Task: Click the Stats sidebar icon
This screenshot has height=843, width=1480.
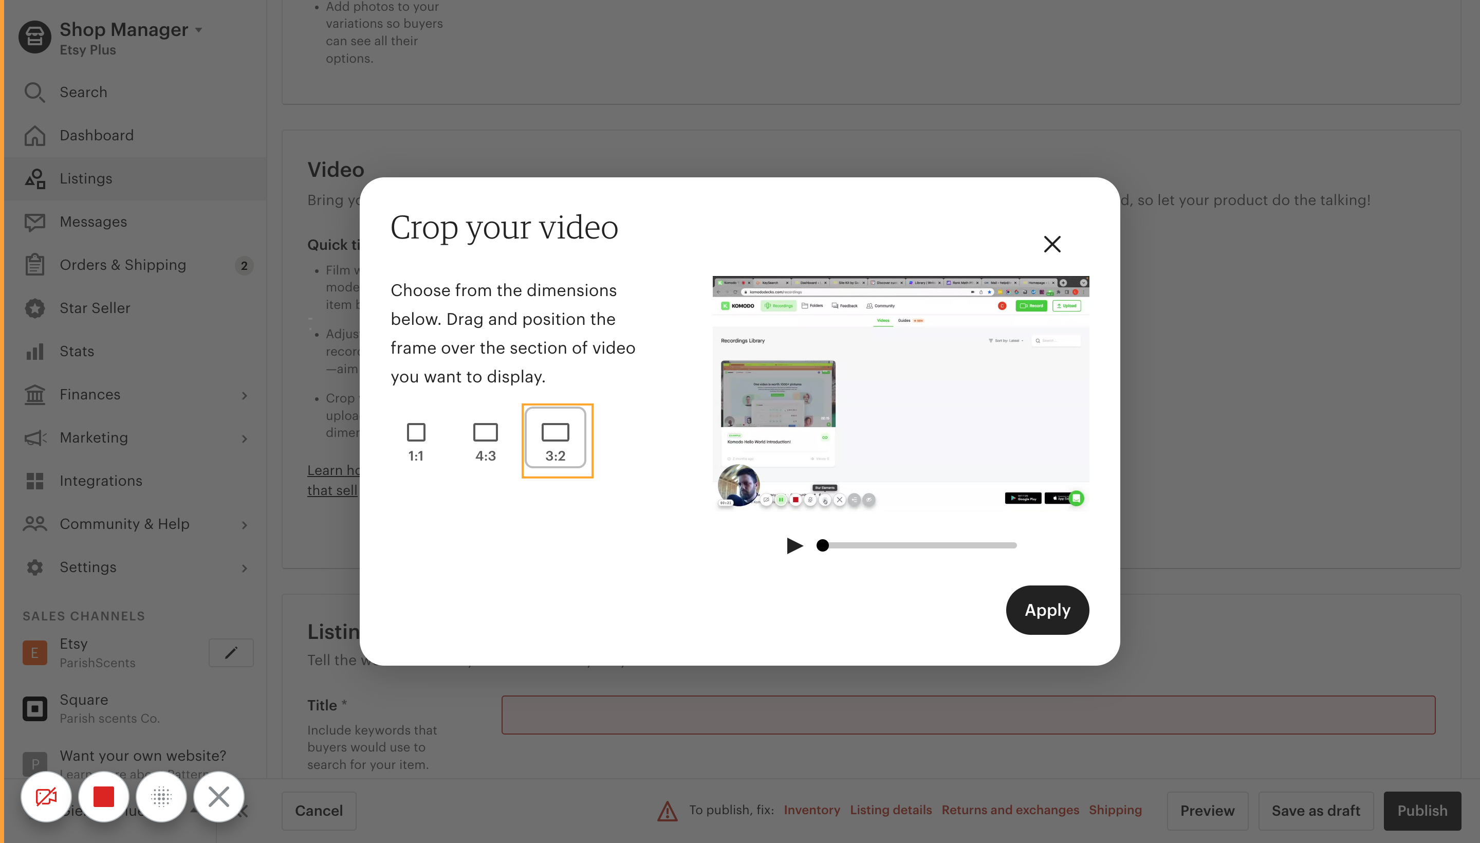Action: [x=33, y=351]
